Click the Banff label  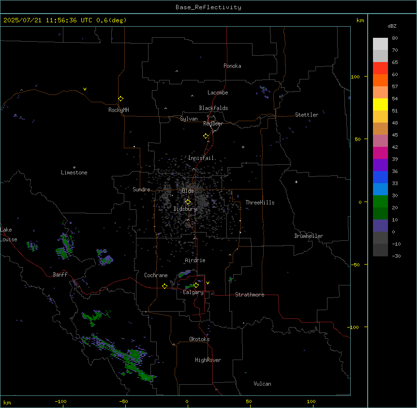click(60, 275)
